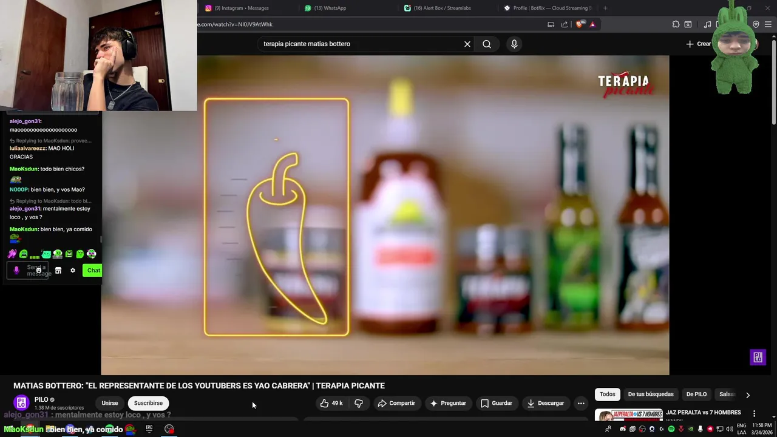This screenshot has height=437, width=777.
Task: Click the video title text
Action: 199,386
